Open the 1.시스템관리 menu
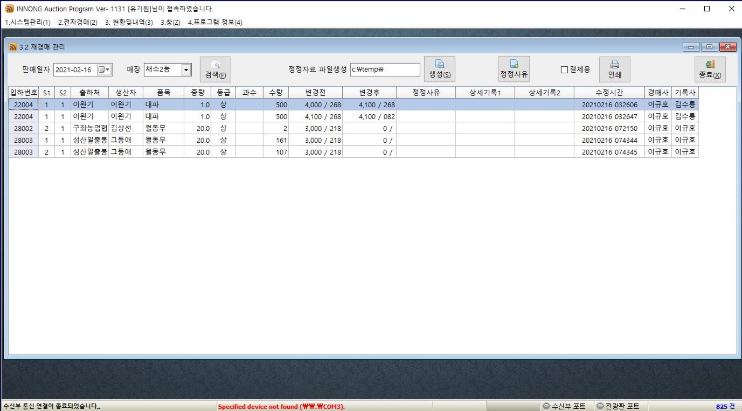 click(27, 22)
